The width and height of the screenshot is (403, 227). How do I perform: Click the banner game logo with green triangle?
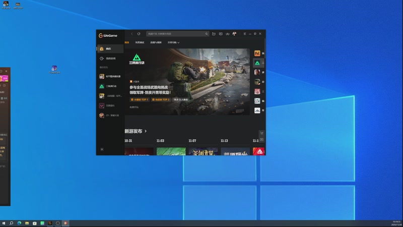tap(137, 59)
